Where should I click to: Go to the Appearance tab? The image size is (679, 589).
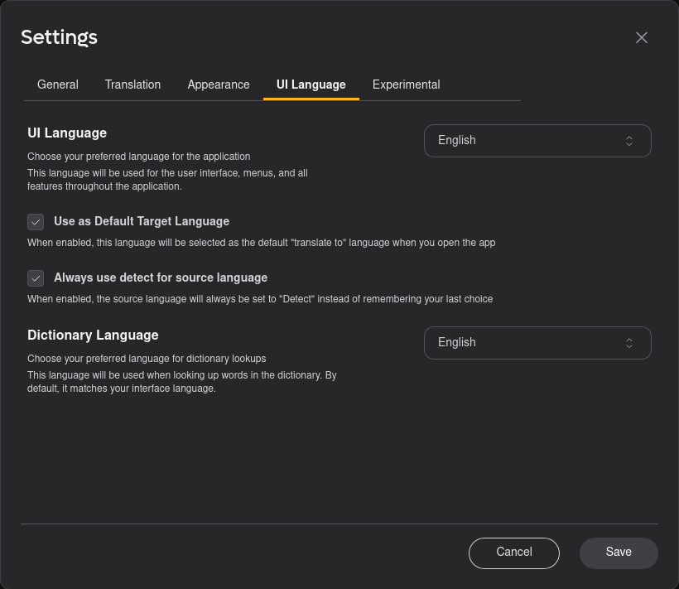219,84
